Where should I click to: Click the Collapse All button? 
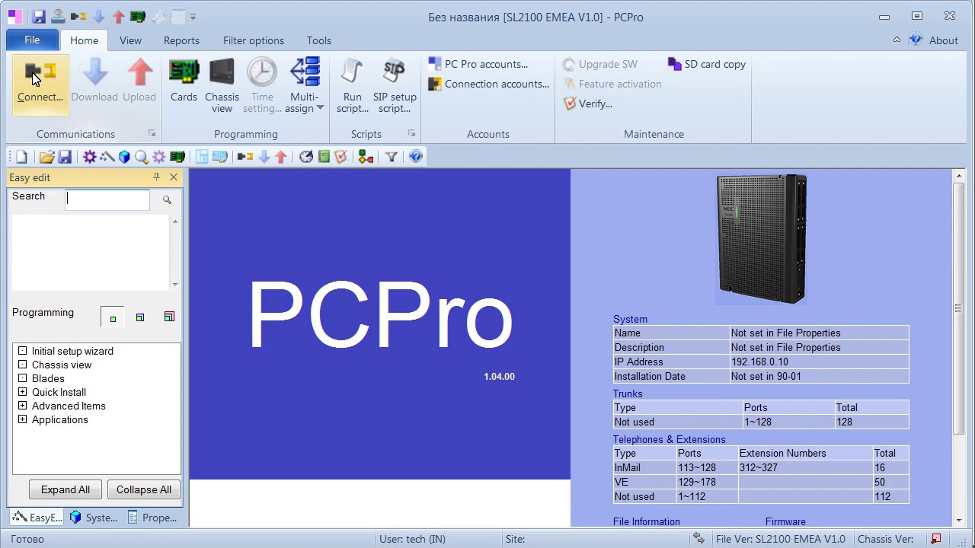click(x=144, y=489)
